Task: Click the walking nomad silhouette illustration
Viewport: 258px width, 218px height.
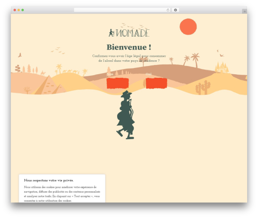Action: pos(125,115)
